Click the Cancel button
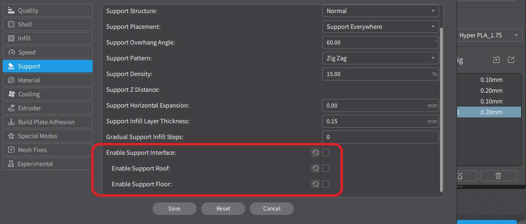Image resolution: width=526 pixels, height=224 pixels. tap(271, 208)
